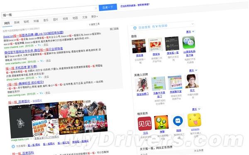Switch to the 音乐 tab

(x=46, y=20)
